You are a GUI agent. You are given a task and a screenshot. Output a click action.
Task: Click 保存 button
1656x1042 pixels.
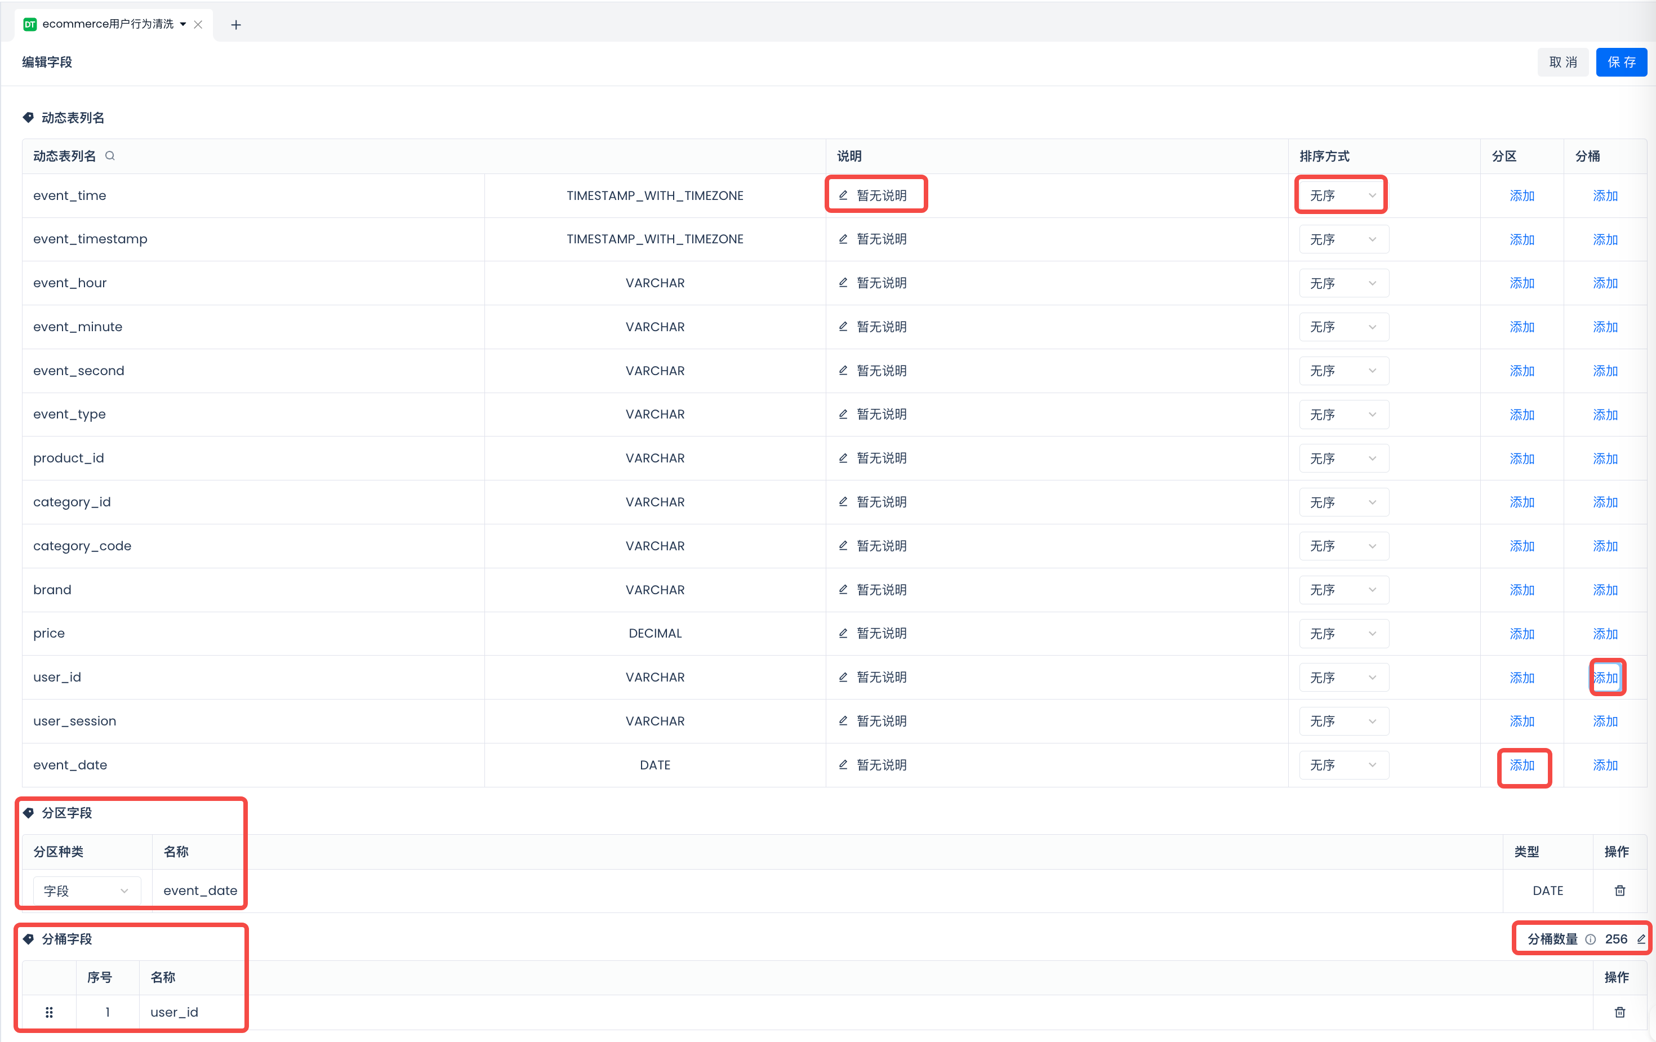pos(1621,62)
